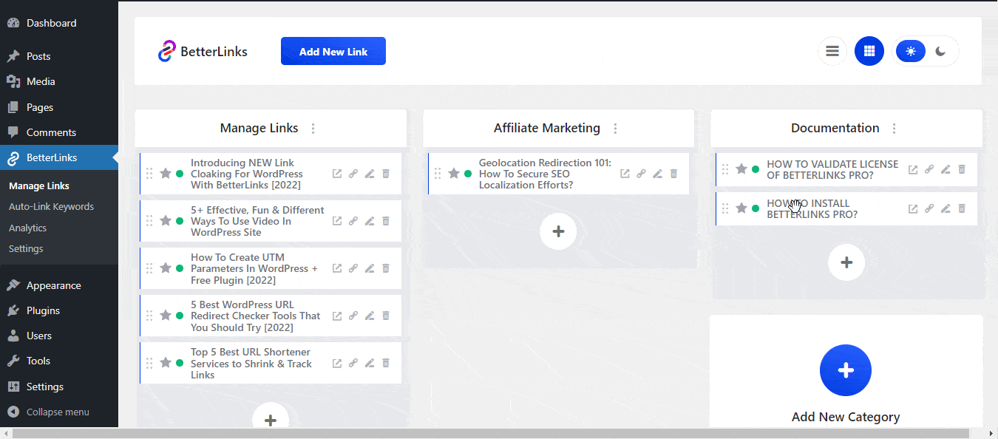Image resolution: width=998 pixels, height=439 pixels.
Task: Open the Affiliate Marketing category options menu
Action: [x=615, y=128]
